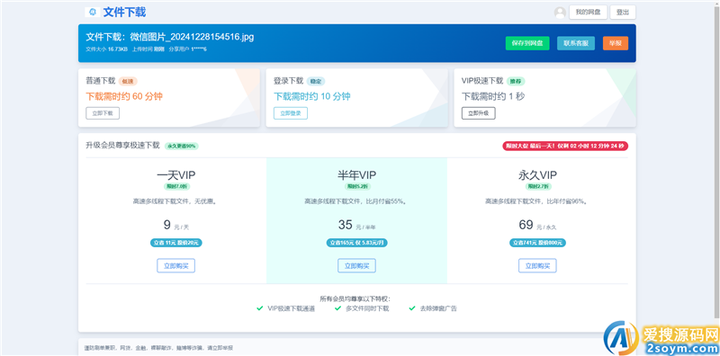Image resolution: width=720 pixels, height=356 pixels.
Task: Click the 立省165元 仅5.83元/月 badge
Action: (356, 243)
